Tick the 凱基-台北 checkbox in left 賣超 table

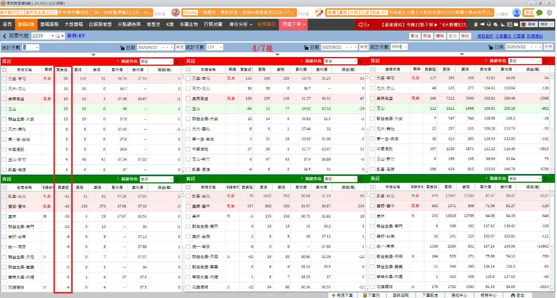click(x=4, y=196)
